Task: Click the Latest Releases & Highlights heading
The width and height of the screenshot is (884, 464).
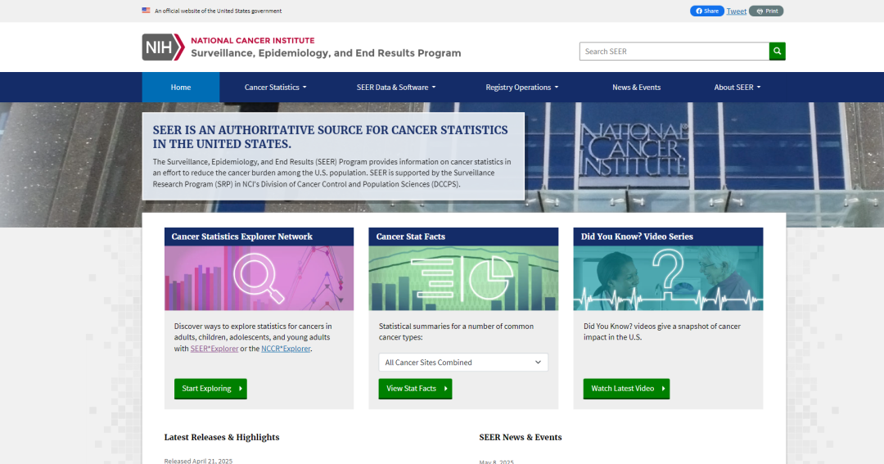Action: tap(222, 437)
